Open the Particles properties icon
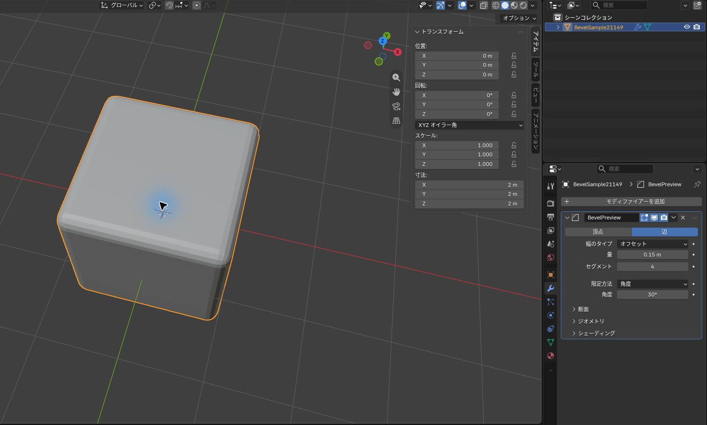Screen dimensions: 707x425 (x=551, y=302)
